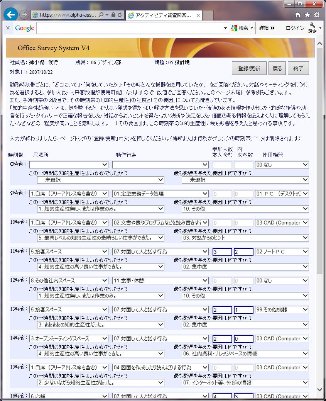Image resolution: width=326 pixels, height=401 pixels.
Task: Click 8時台 参加人数 input field
Action: [x=222, y=165]
